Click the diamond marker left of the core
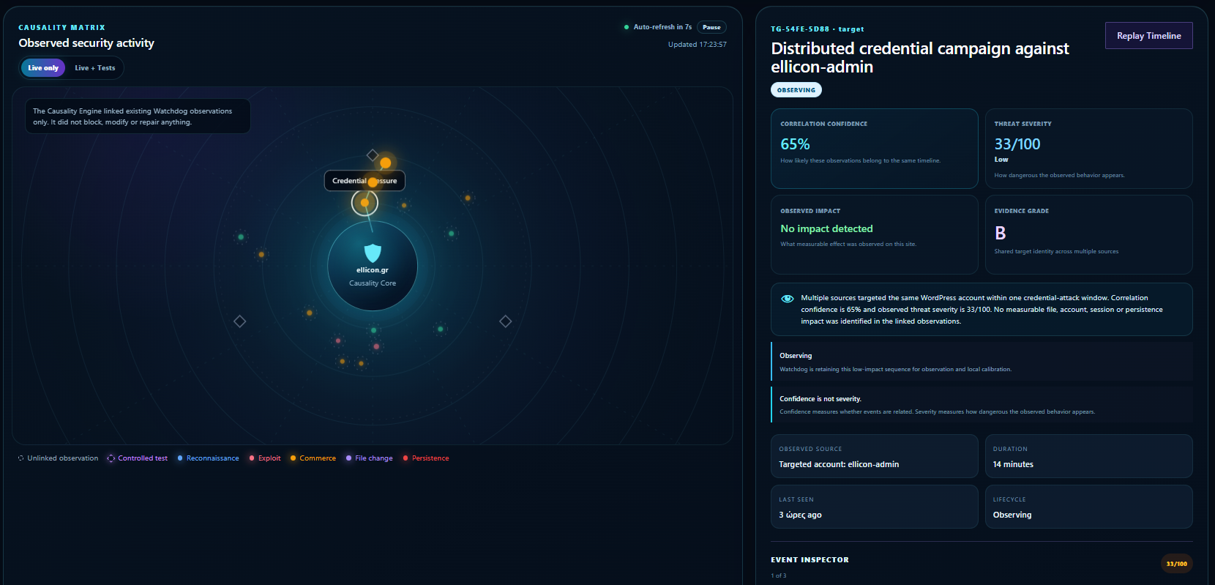This screenshot has width=1215, height=585. [x=239, y=321]
